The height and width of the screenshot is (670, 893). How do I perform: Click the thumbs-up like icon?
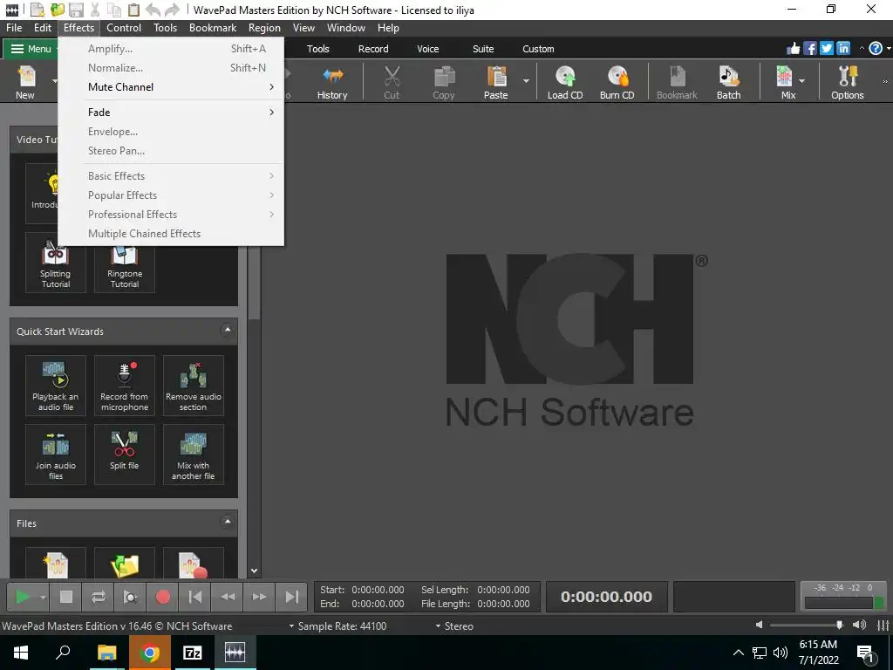(x=794, y=49)
